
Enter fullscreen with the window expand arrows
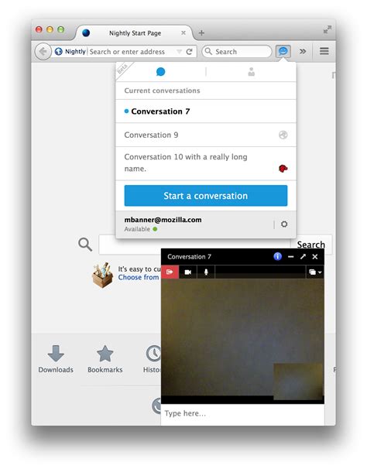pyautogui.click(x=328, y=29)
